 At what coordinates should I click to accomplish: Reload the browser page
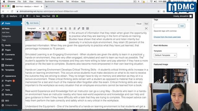tap(12, 11)
